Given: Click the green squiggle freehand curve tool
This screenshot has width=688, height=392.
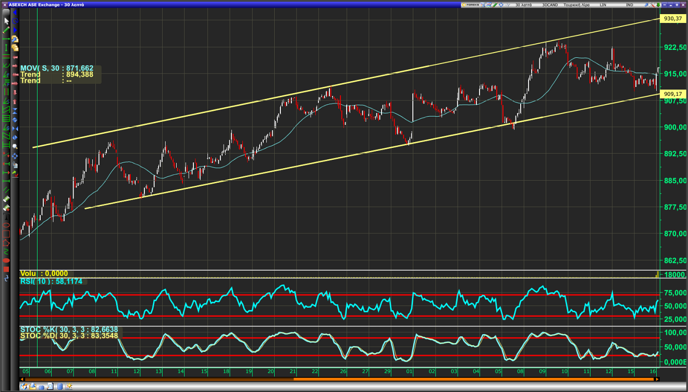Looking at the screenshot, I should pyautogui.click(x=6, y=251).
